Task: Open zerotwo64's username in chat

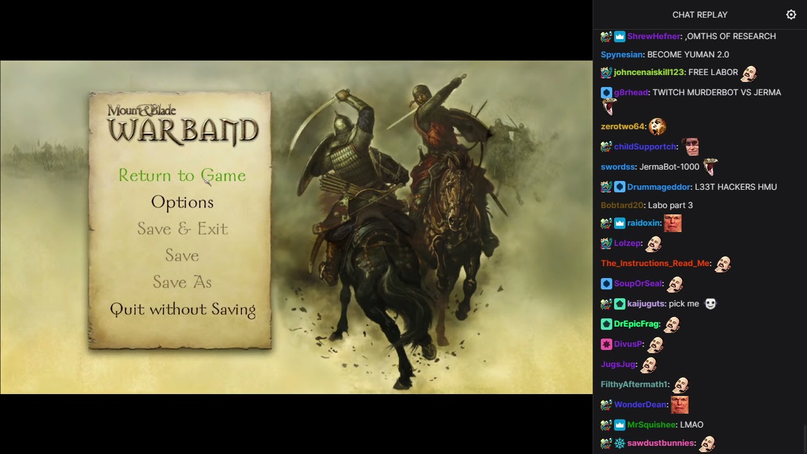Action: coord(623,127)
